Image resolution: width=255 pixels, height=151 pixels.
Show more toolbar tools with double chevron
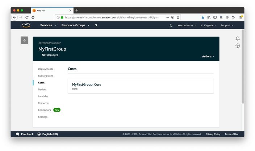tap(233, 17)
